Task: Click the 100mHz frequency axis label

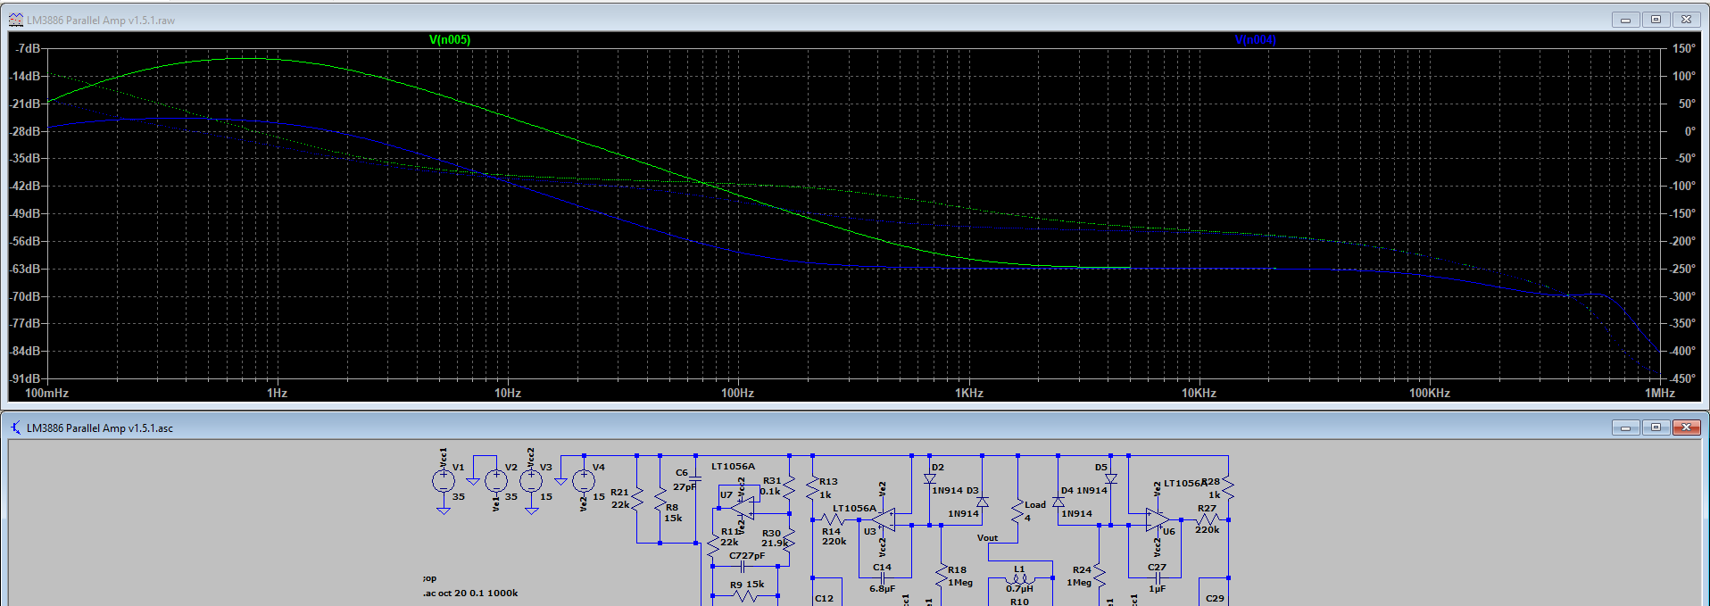Action: click(x=46, y=393)
